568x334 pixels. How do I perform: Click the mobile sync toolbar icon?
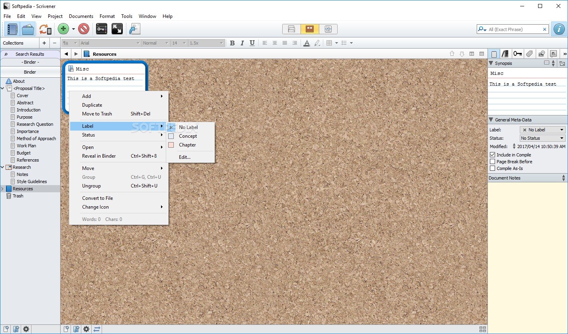45,29
